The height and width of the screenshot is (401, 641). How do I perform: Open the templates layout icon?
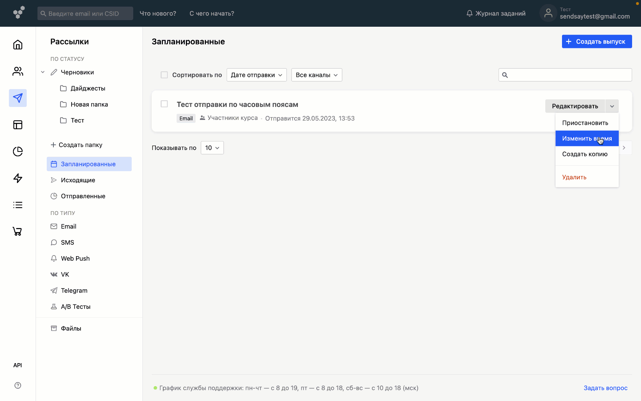pyautogui.click(x=18, y=125)
